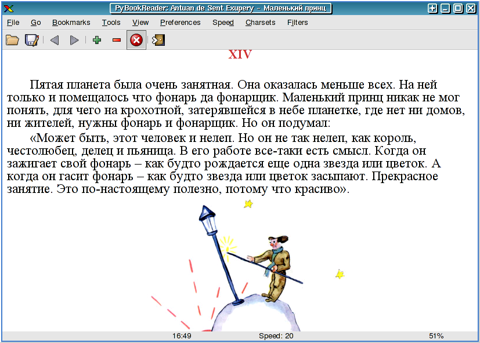This screenshot has width=480, height=343.
Task: Open the Go menu
Action: point(36,23)
